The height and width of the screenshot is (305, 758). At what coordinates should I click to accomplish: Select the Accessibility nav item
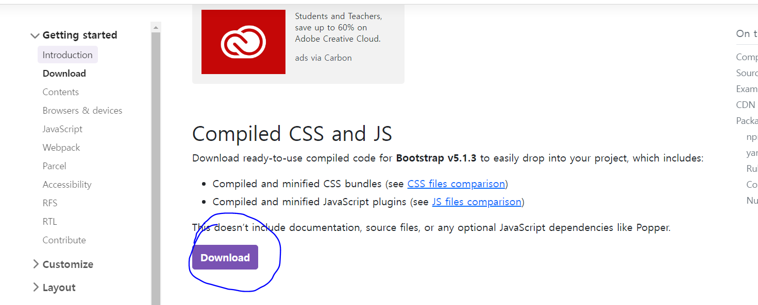[67, 184]
